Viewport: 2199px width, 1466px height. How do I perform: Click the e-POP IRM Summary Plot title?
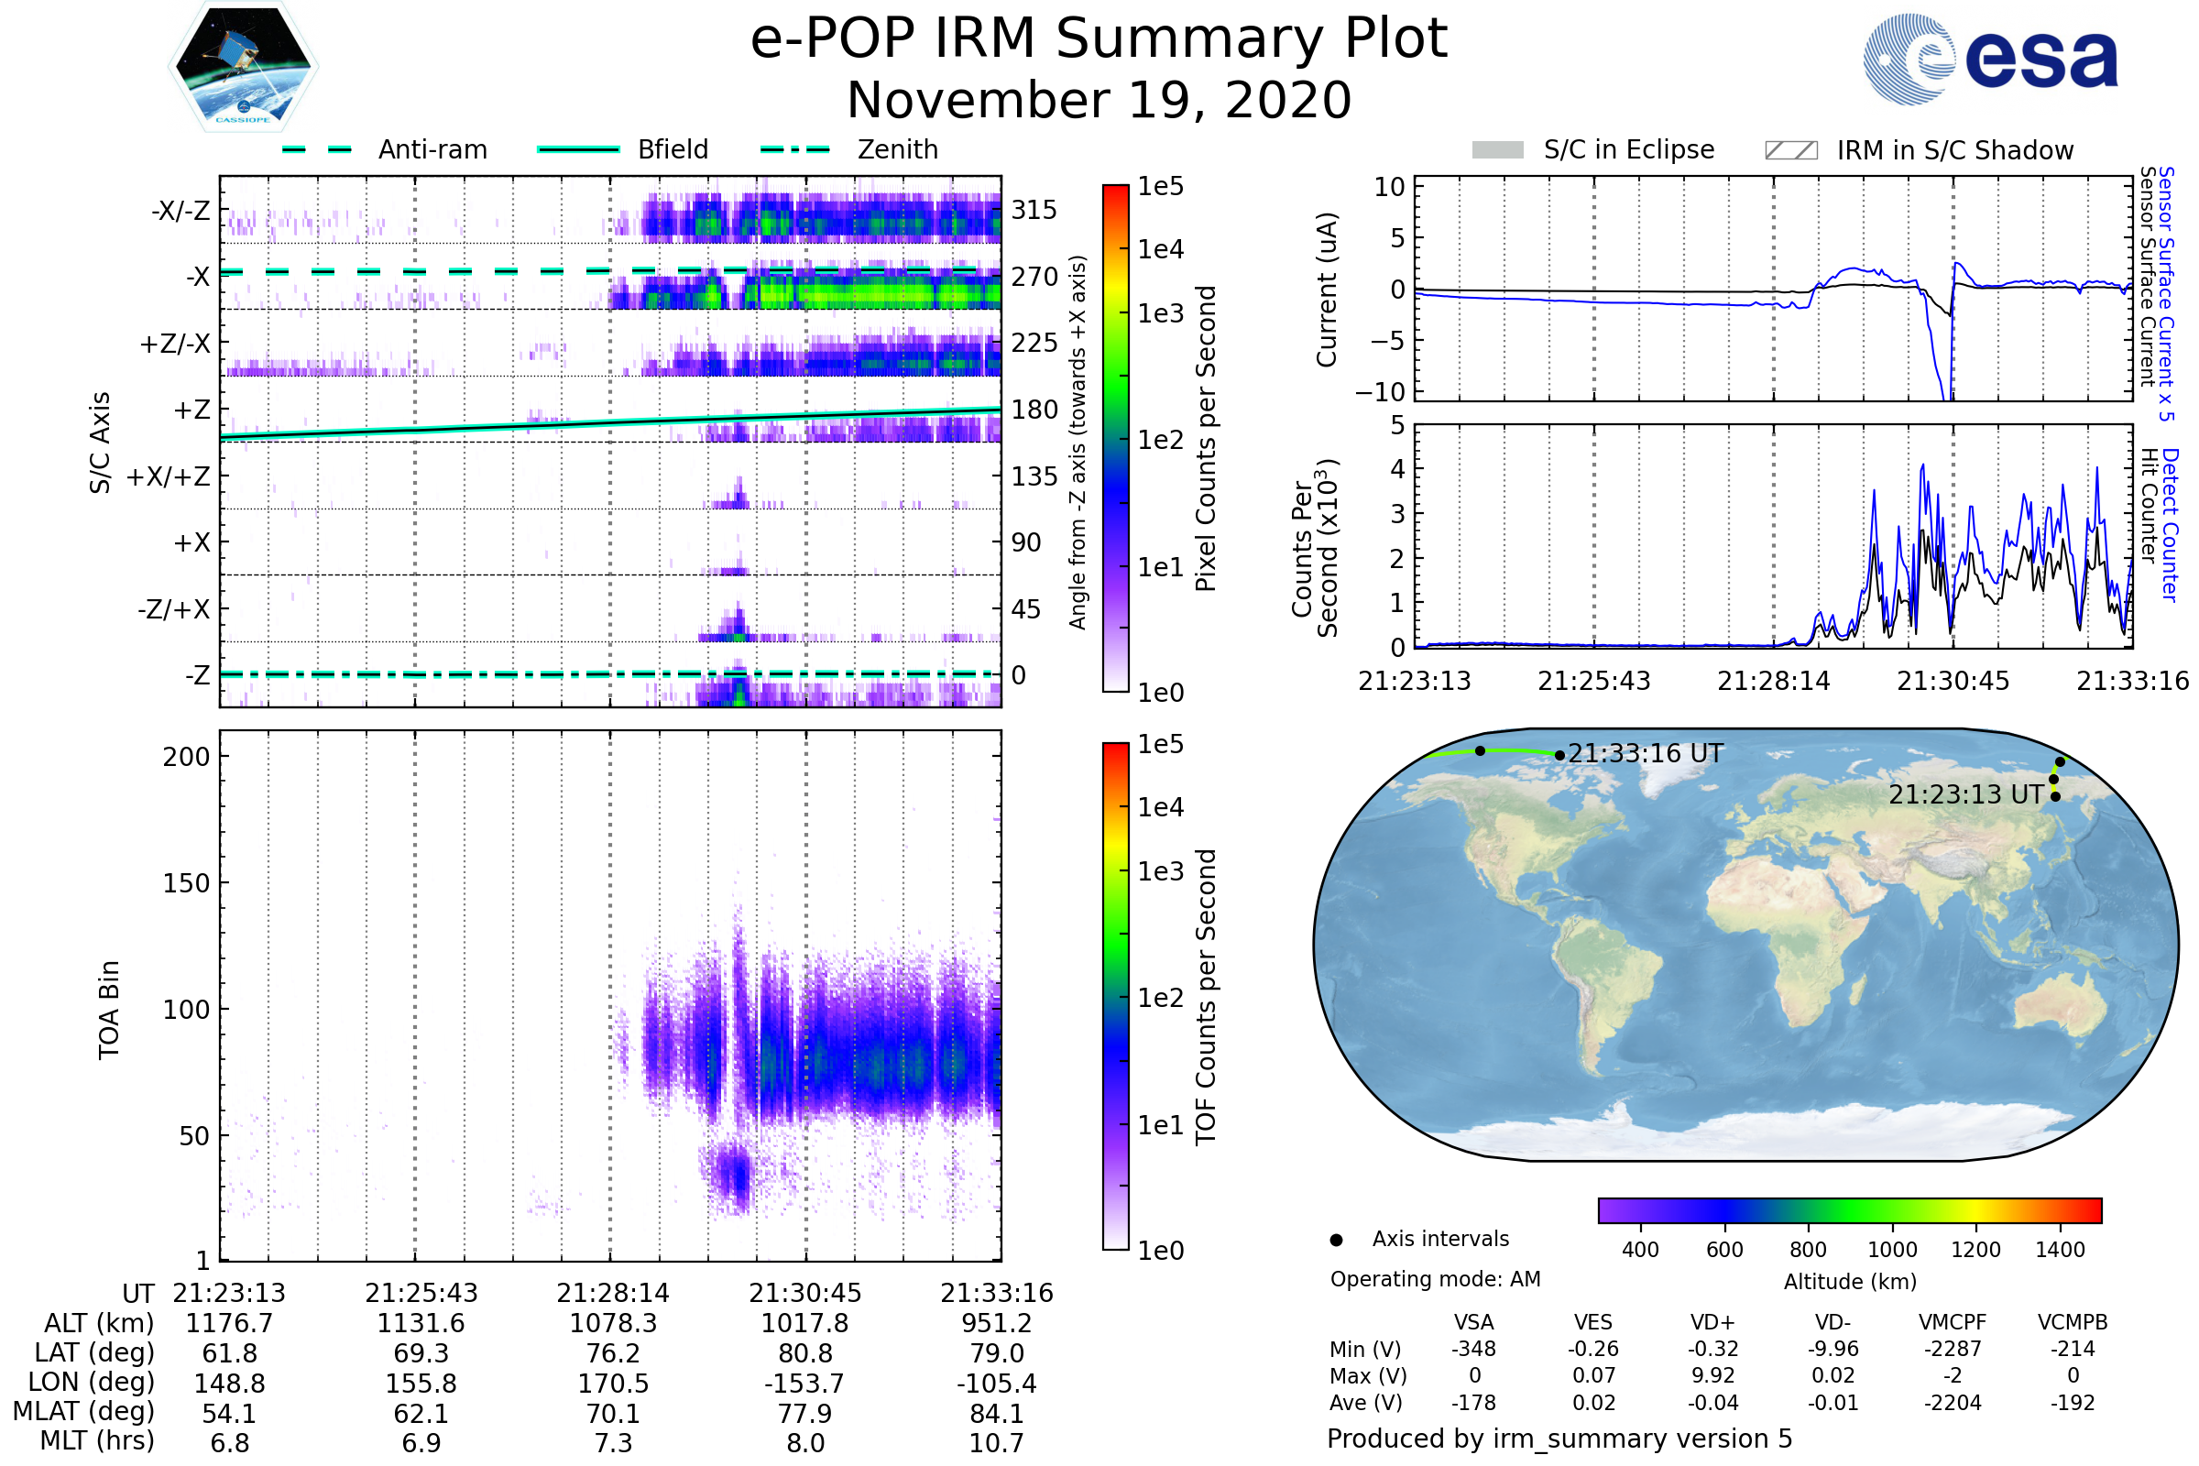tap(1099, 39)
